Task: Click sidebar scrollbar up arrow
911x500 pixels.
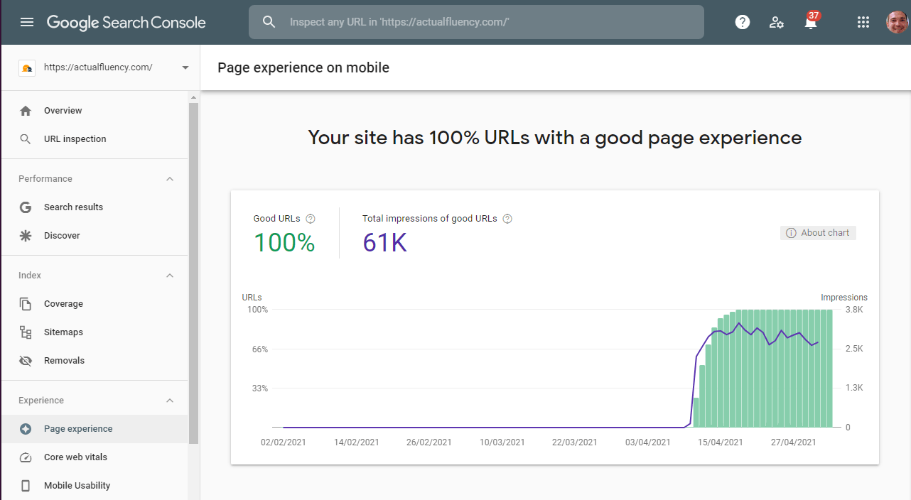Action: [x=194, y=97]
